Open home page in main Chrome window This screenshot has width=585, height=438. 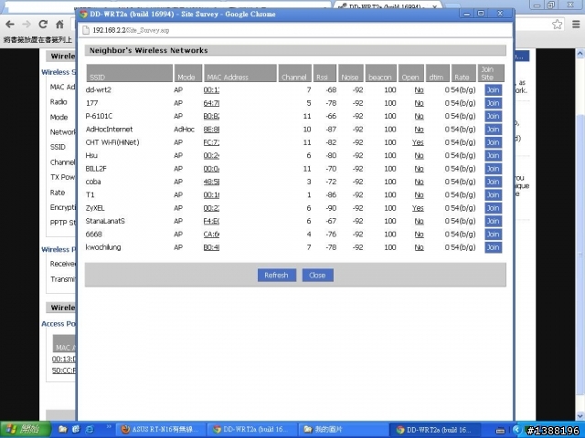(59, 25)
